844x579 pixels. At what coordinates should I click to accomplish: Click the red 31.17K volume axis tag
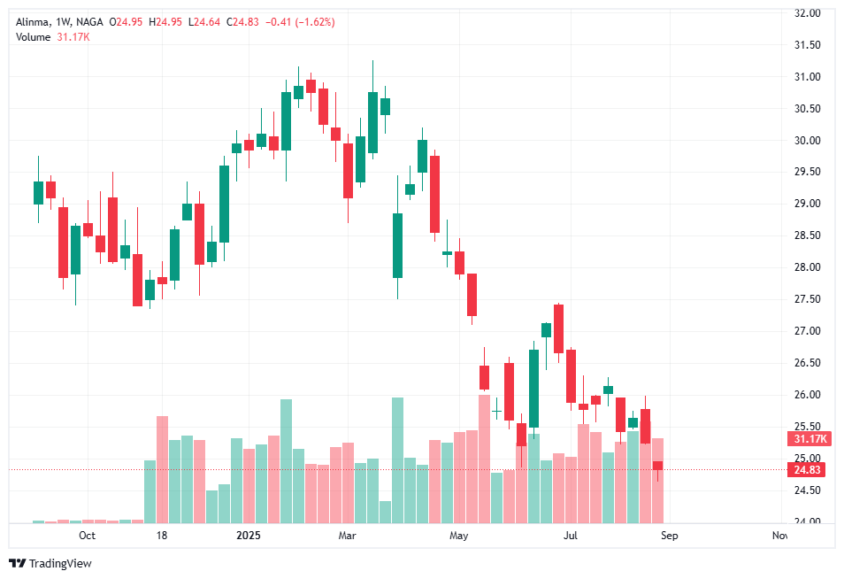tap(809, 439)
